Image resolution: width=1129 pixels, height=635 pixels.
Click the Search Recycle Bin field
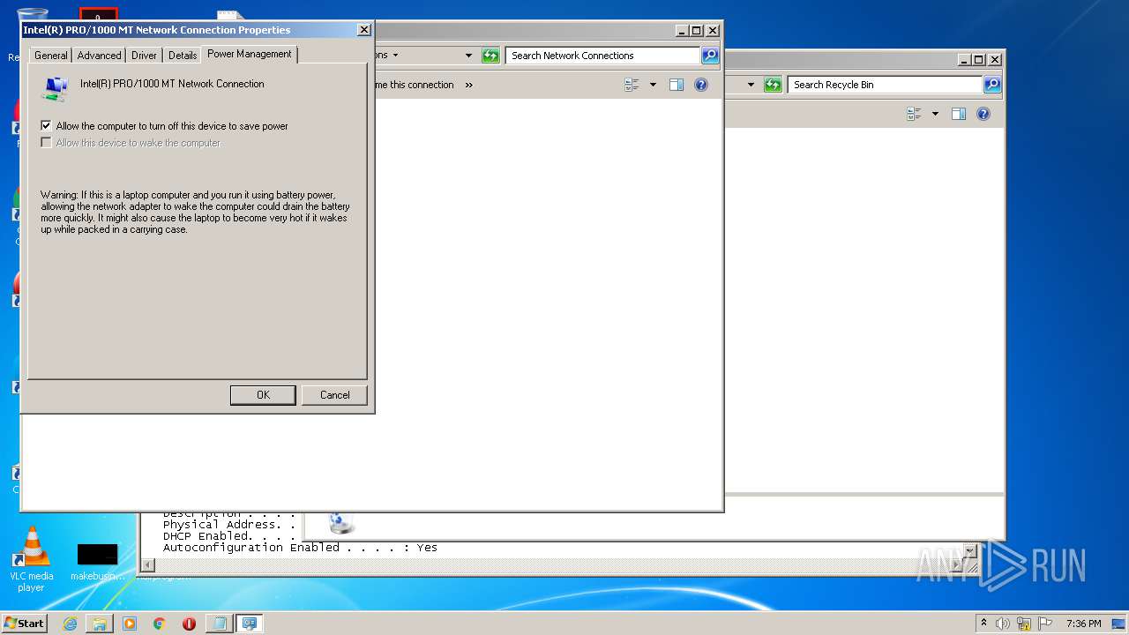885,85
